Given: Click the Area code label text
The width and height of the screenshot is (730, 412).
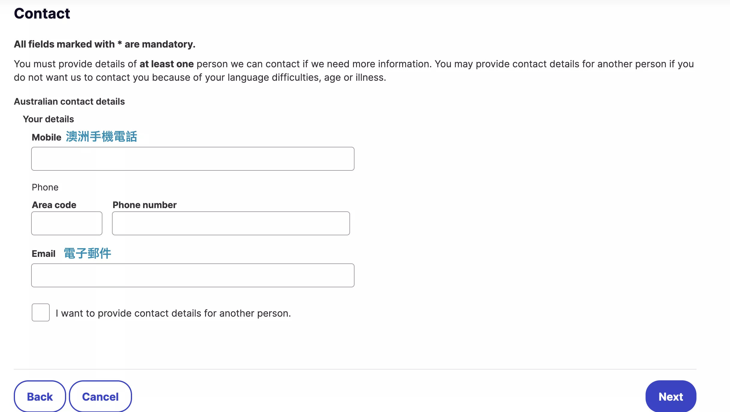Looking at the screenshot, I should tap(54, 205).
